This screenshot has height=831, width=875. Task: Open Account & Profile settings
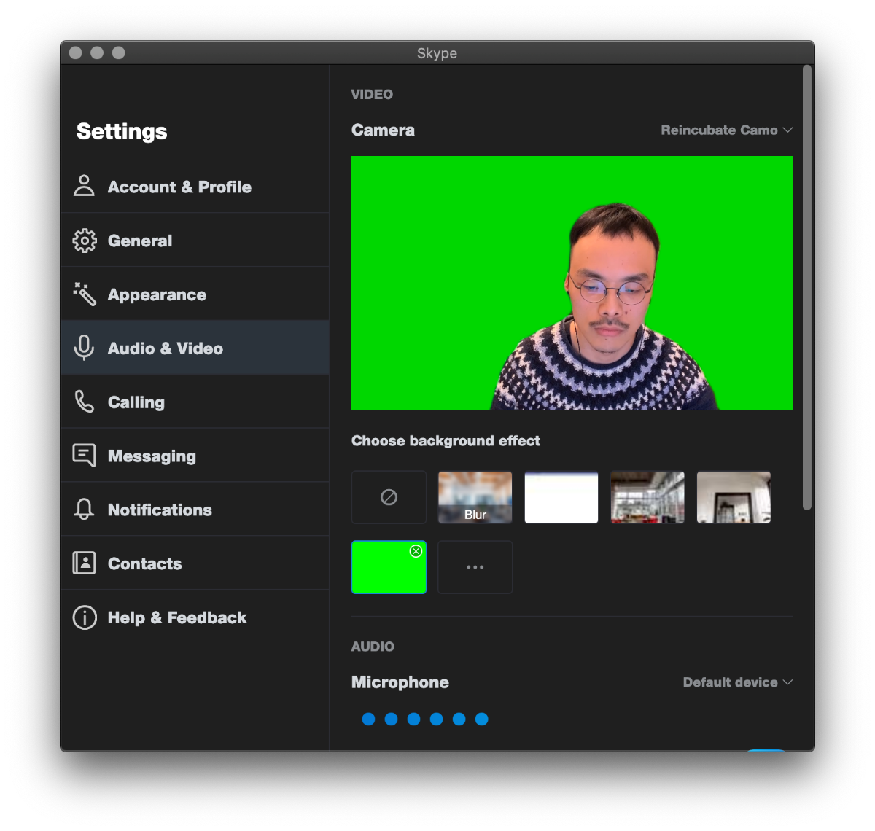[x=195, y=186]
